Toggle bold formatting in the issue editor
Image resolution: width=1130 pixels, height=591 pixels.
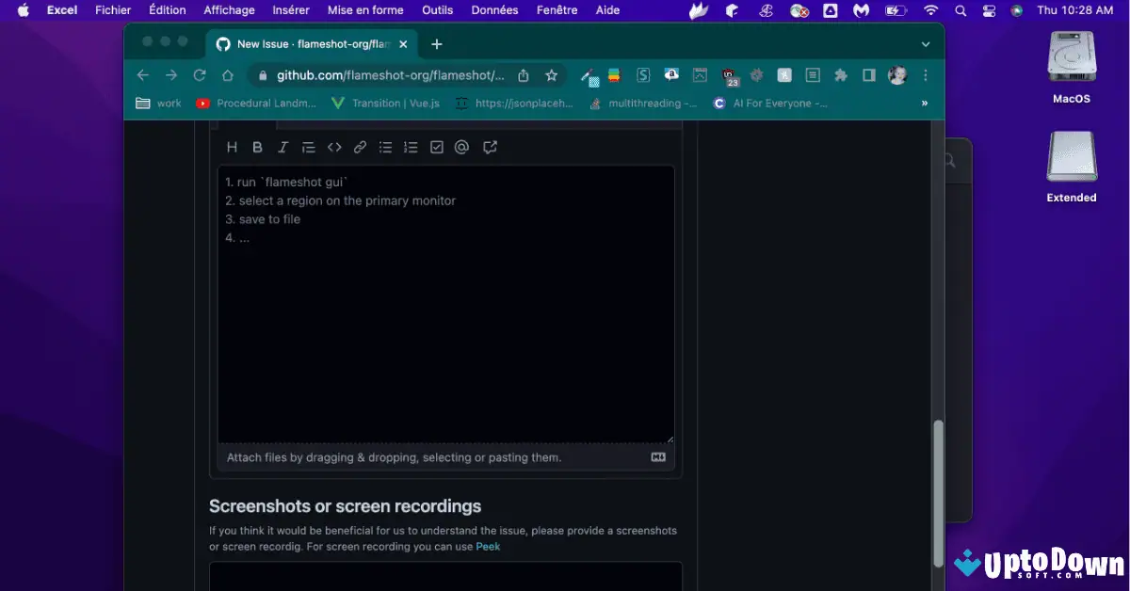(257, 147)
